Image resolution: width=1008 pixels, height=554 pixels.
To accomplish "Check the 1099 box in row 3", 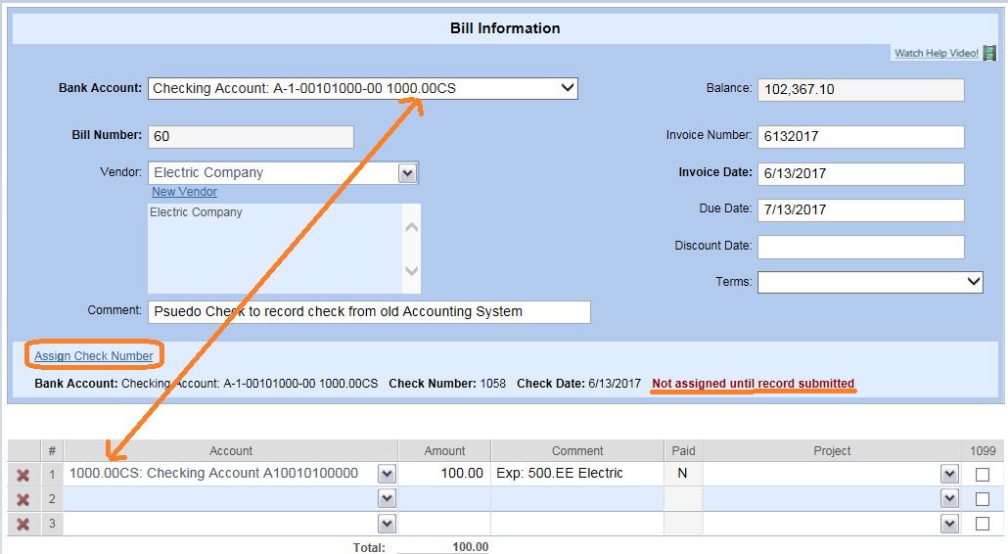I will coord(983,525).
